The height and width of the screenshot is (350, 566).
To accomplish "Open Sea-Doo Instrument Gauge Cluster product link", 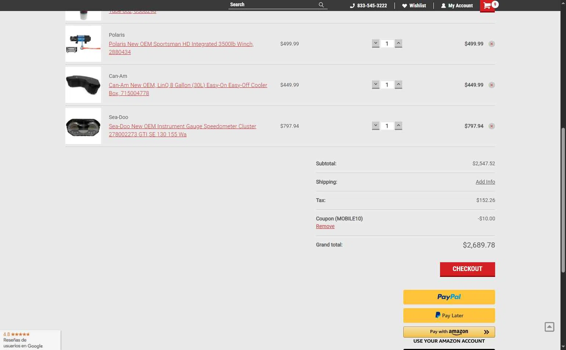I will click(x=182, y=130).
